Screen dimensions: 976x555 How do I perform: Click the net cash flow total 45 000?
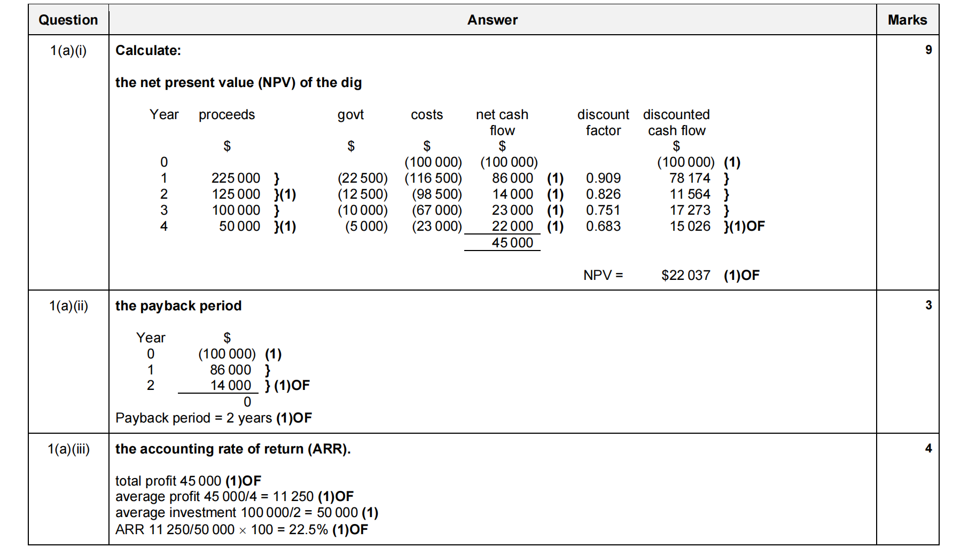(512, 243)
